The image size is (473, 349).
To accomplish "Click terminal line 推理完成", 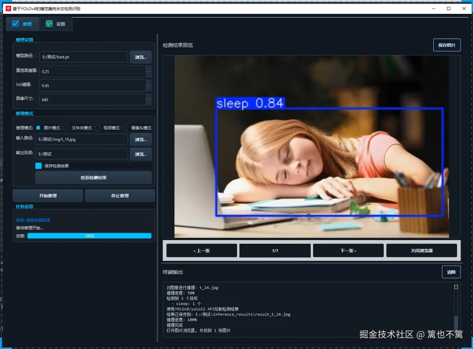I will (x=175, y=325).
